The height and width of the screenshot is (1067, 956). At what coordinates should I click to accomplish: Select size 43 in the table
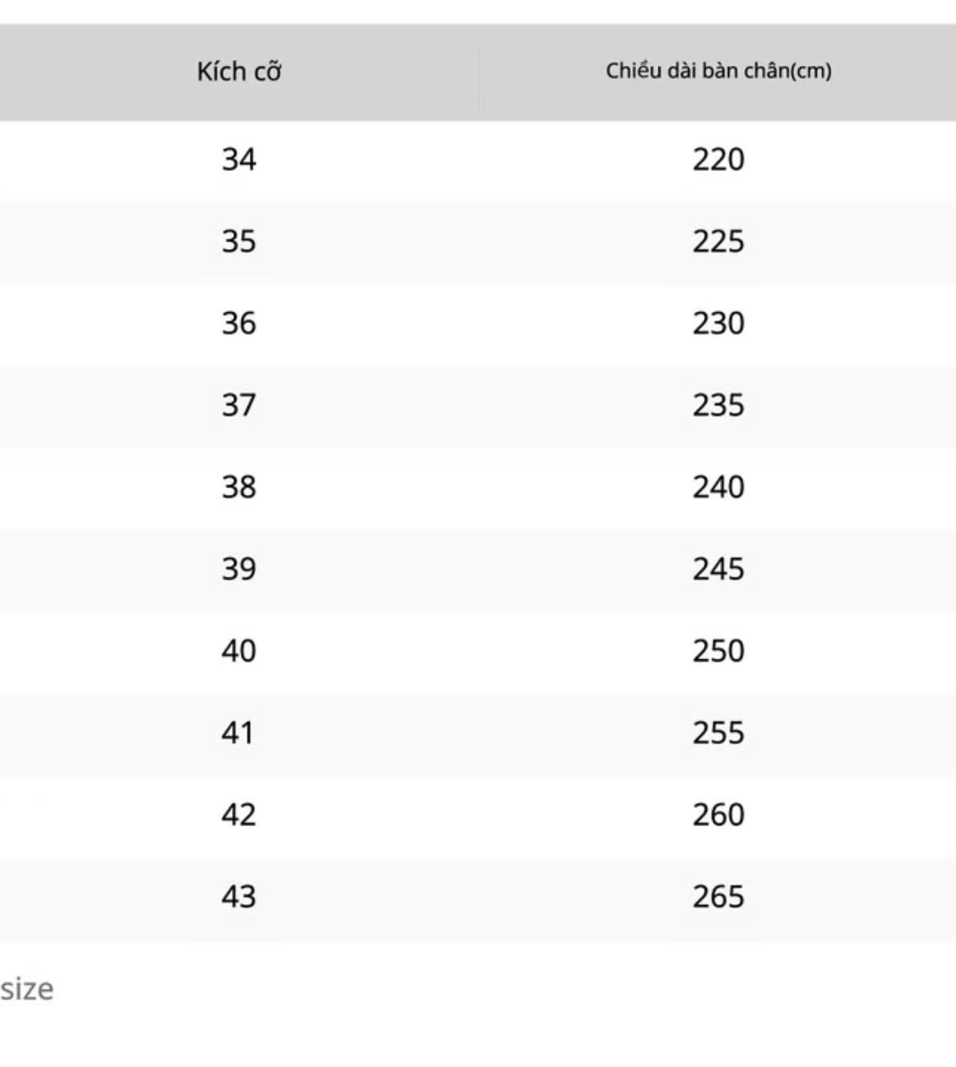(238, 896)
